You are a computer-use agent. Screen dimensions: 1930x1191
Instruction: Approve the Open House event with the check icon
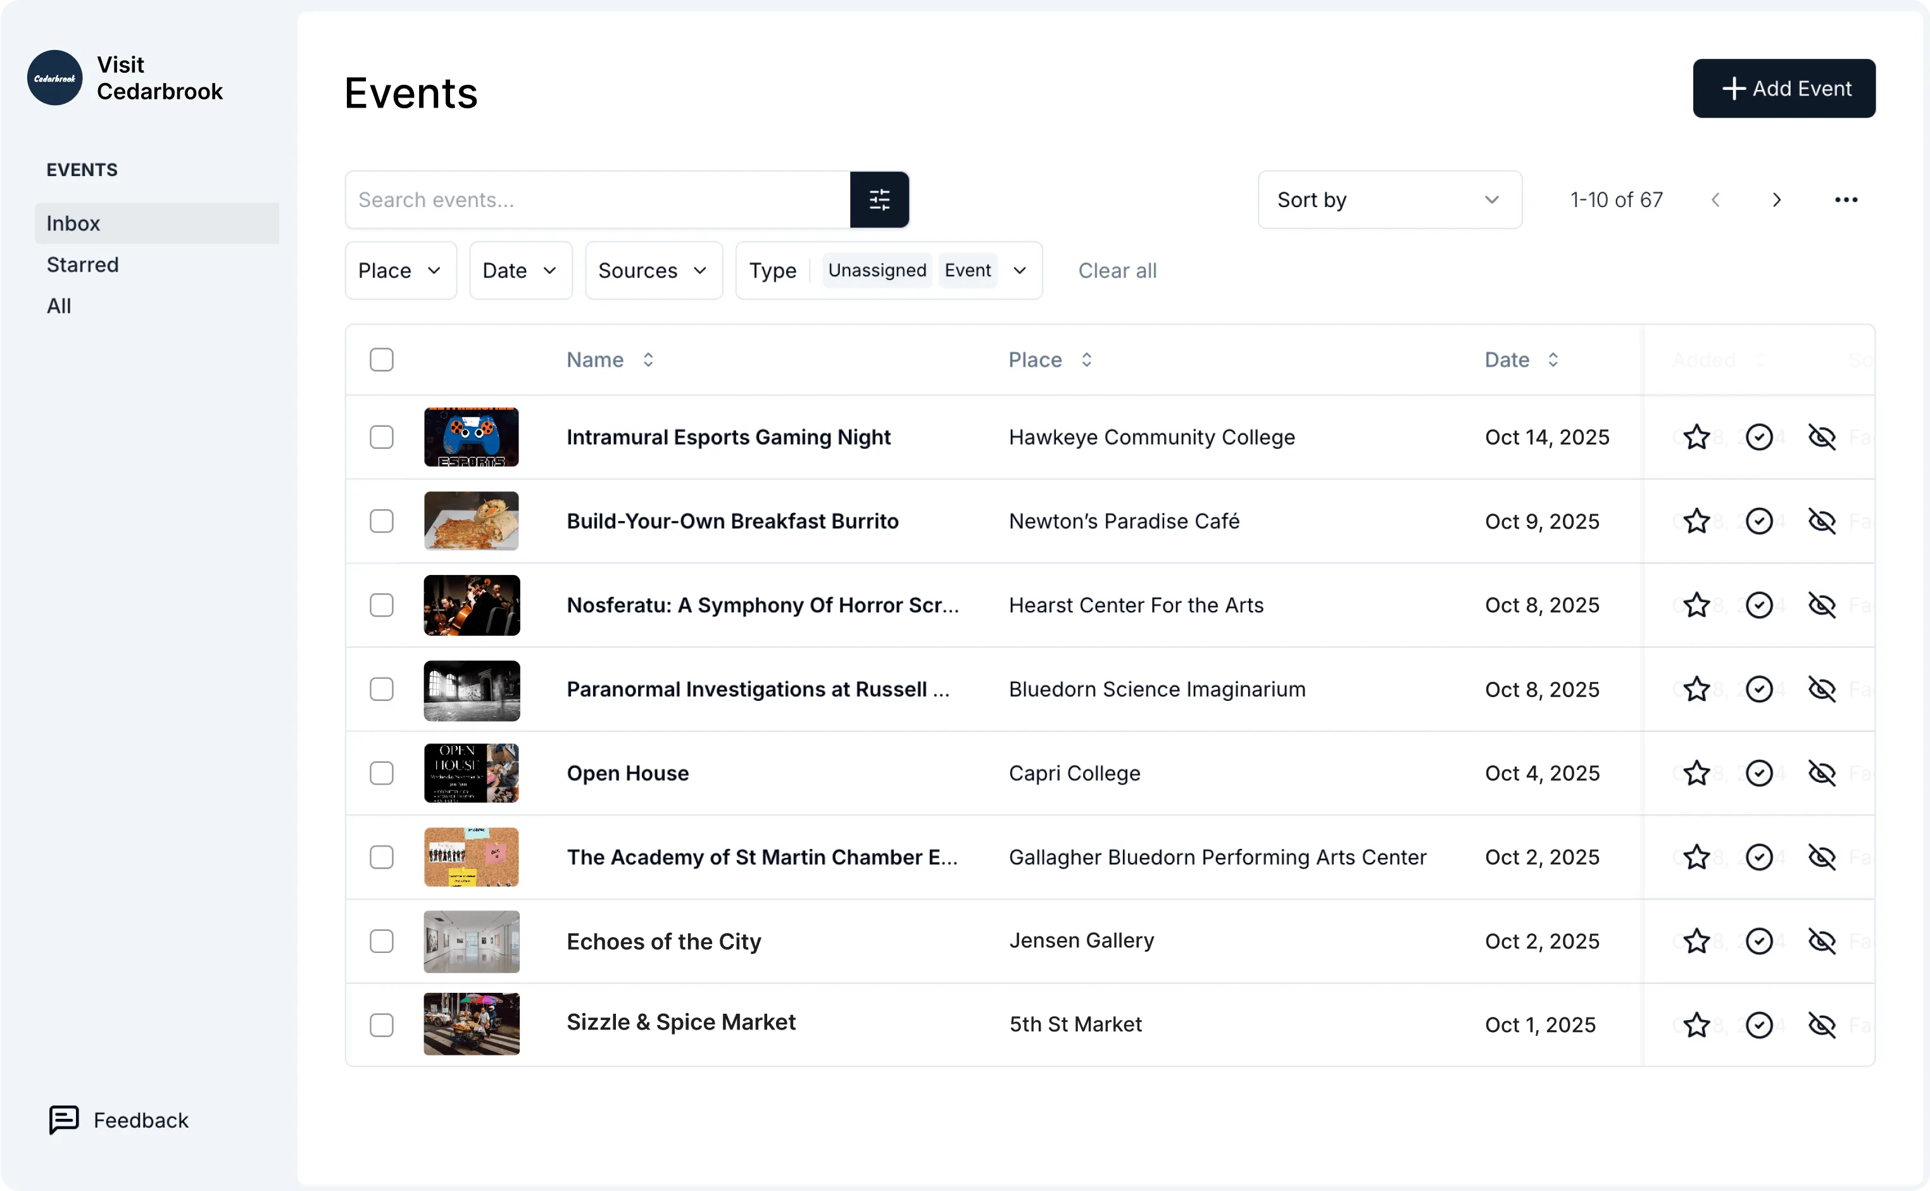coord(1759,772)
